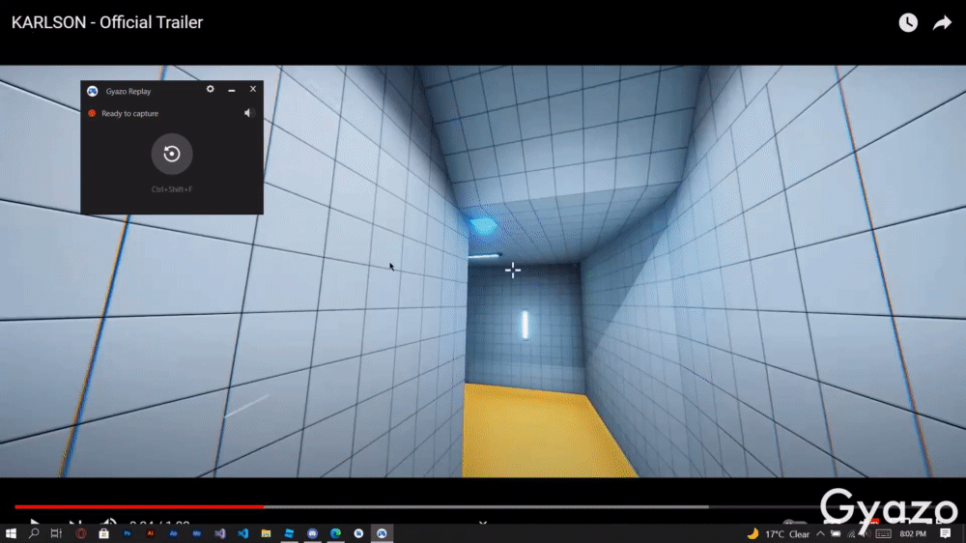Click the Watch Later clock icon
Image resolution: width=966 pixels, height=543 pixels.
[x=907, y=23]
